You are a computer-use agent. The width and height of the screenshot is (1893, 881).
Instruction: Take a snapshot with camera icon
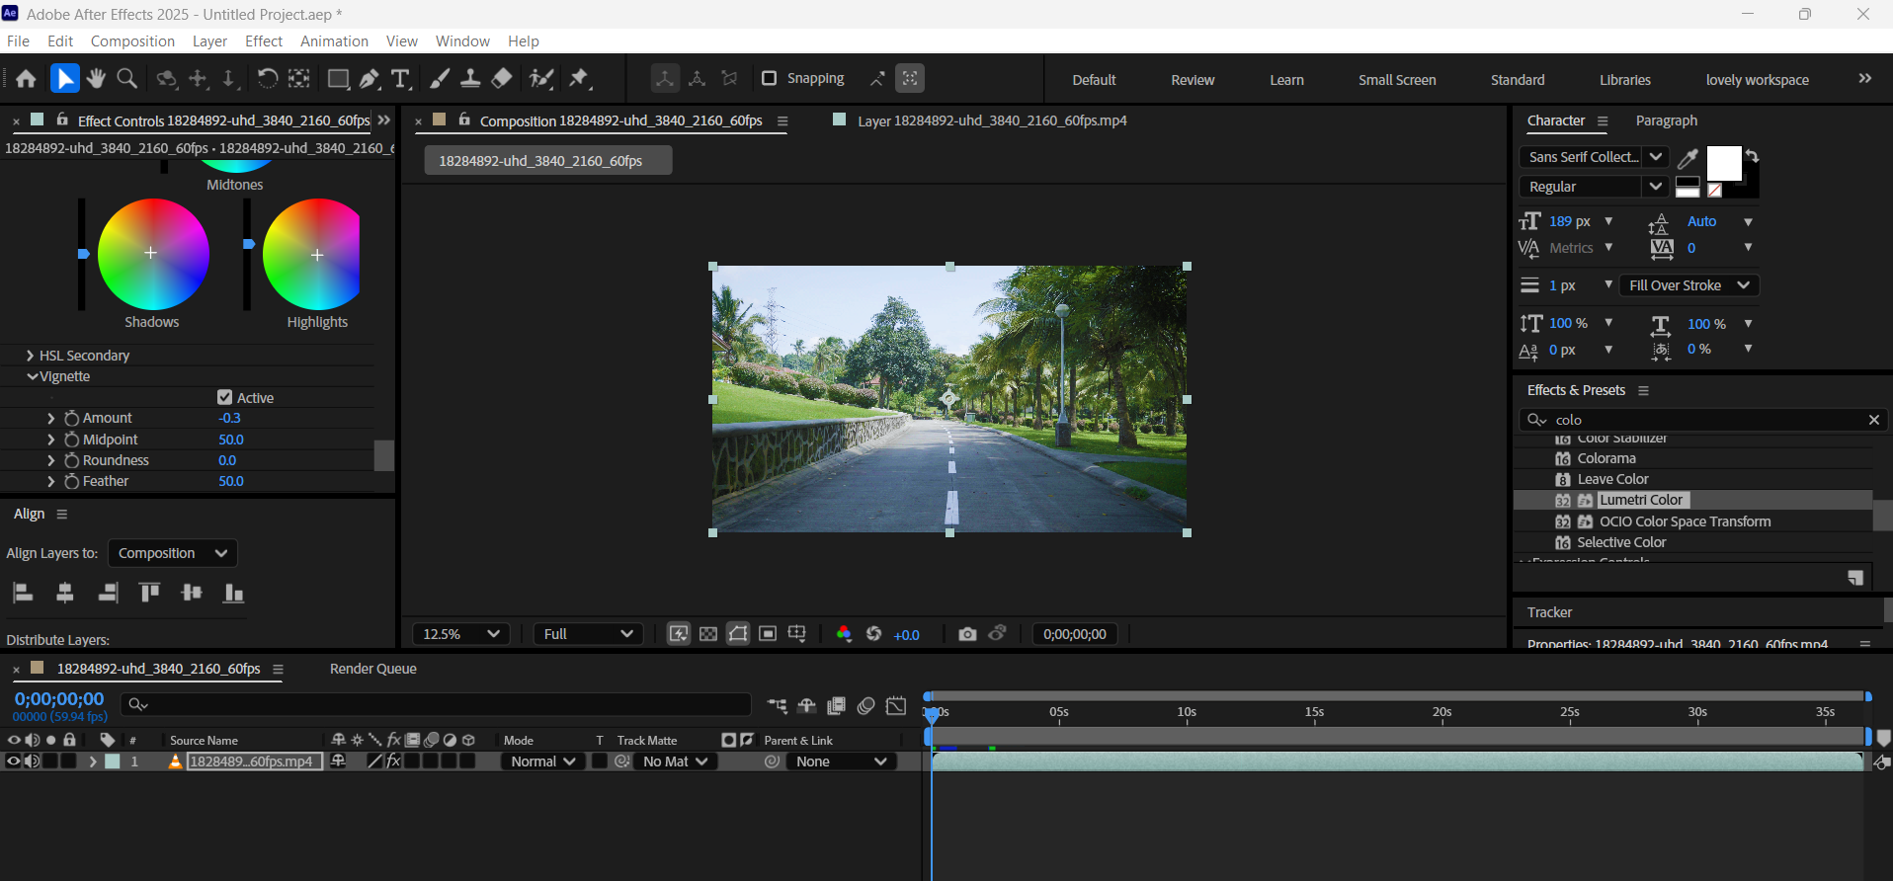[x=967, y=634]
